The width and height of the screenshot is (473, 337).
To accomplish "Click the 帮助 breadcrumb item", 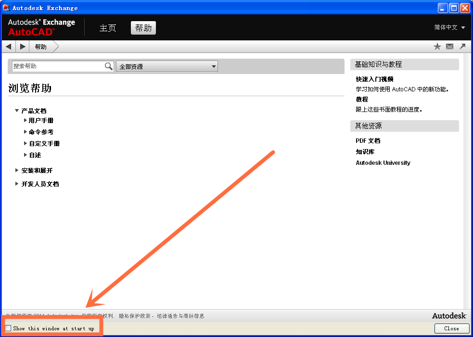I will [x=41, y=47].
